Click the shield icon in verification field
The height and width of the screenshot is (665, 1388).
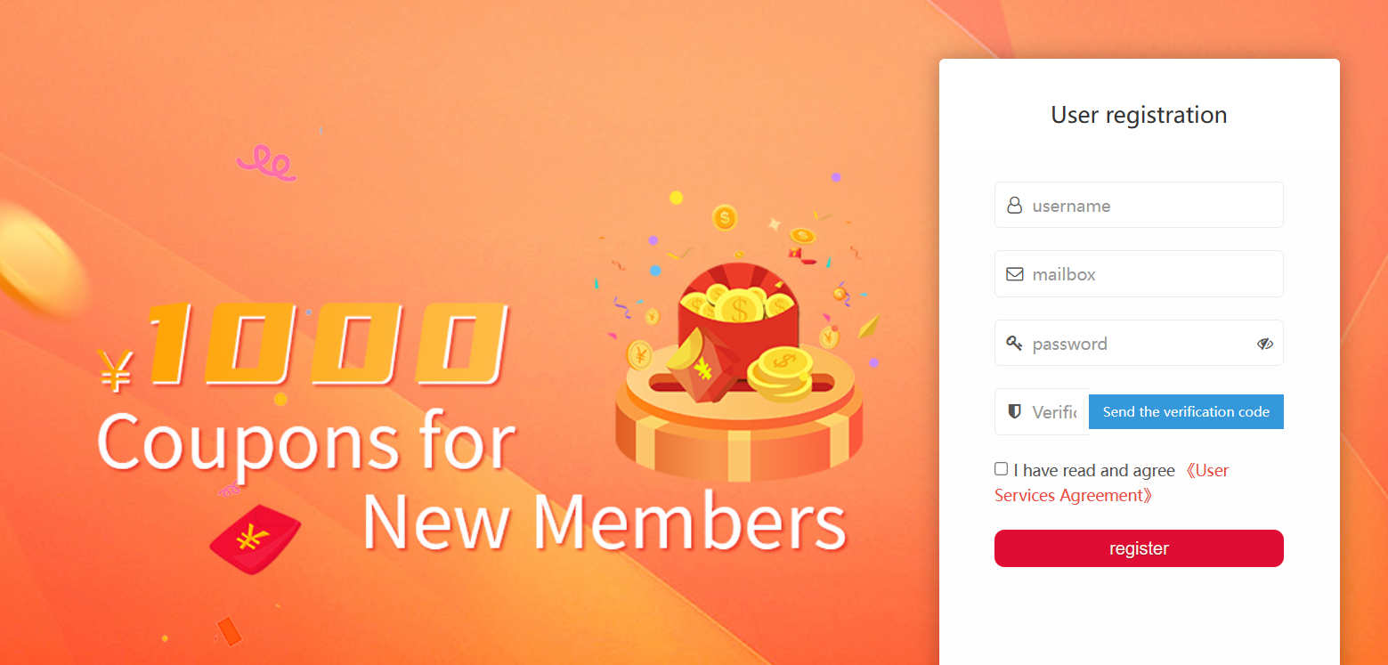click(1014, 411)
